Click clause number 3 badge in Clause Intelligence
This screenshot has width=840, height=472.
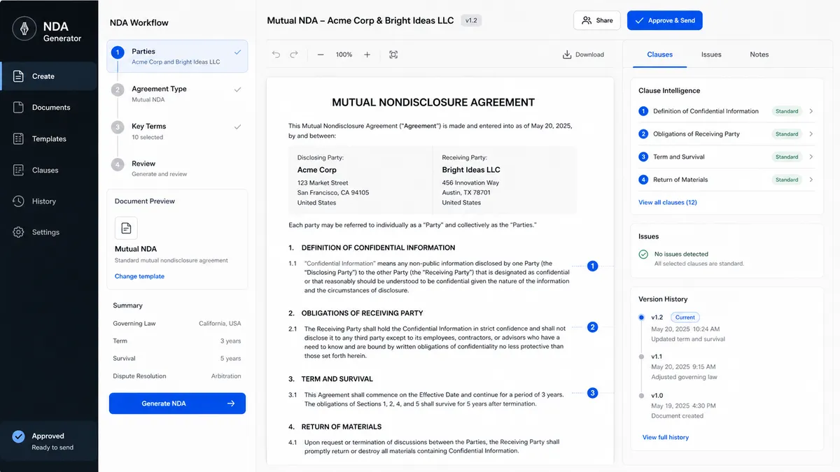[x=643, y=157]
